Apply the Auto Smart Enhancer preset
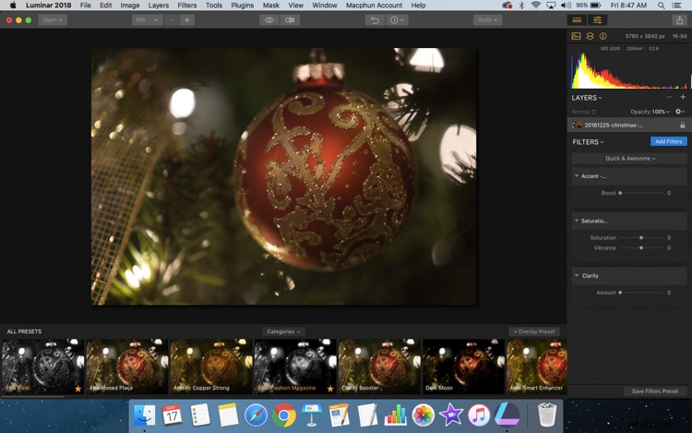The width and height of the screenshot is (692, 433). coord(537,367)
